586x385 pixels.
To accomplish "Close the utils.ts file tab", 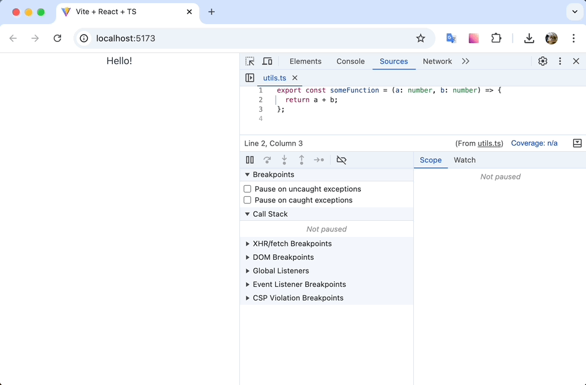I will click(x=295, y=78).
